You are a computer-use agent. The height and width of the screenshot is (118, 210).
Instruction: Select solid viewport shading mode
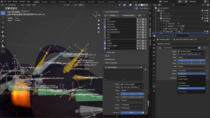[x=142, y=5]
